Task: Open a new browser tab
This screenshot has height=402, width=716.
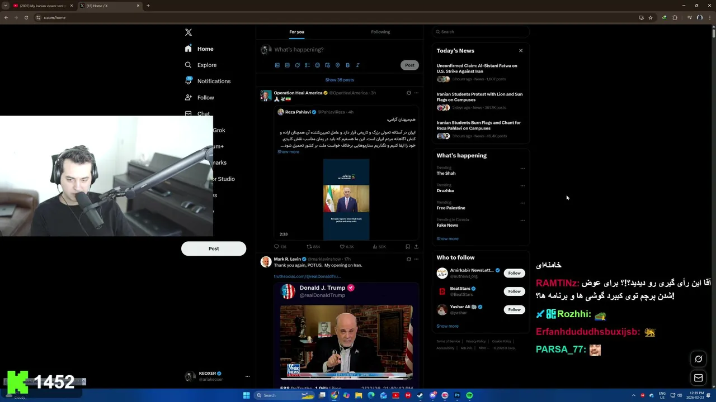Action: tap(148, 6)
